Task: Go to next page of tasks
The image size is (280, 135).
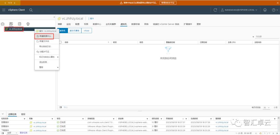Action: coord(273,133)
